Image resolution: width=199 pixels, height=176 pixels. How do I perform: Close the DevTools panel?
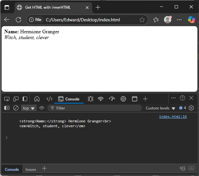[191, 98]
